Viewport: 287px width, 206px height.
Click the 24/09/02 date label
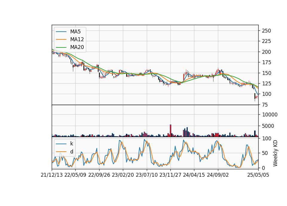point(218,175)
